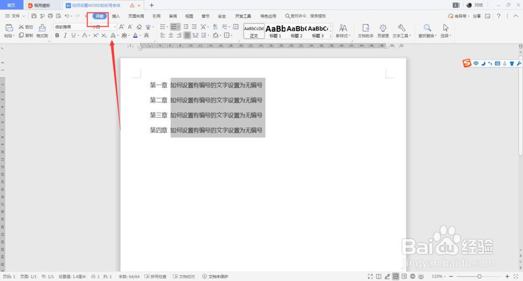Click the command search box (查找命令)

click(305, 16)
